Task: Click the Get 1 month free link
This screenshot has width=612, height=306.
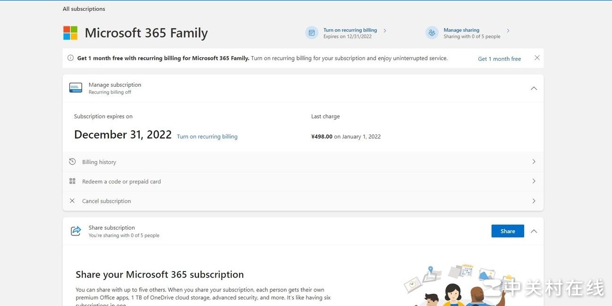Action: pos(499,58)
